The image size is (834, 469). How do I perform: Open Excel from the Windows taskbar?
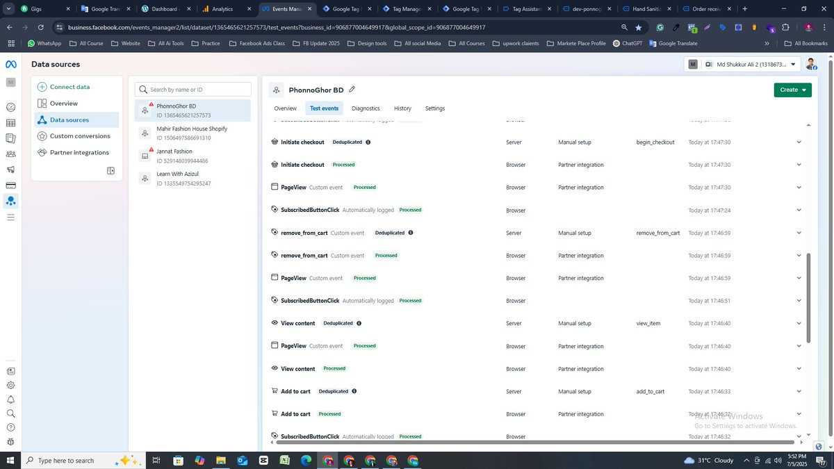coord(285,461)
